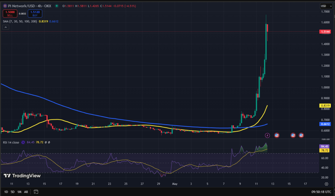The image size is (335, 196).
Task: Click the 09:50:18 UTC clock
Action: point(321,192)
